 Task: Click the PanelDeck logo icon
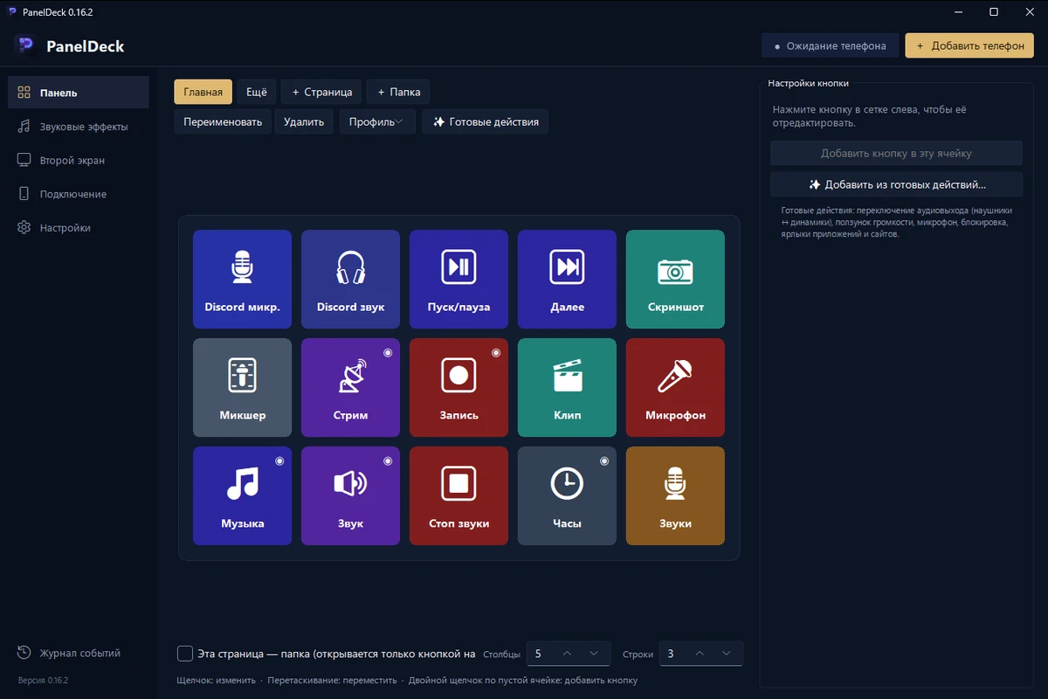tap(24, 45)
